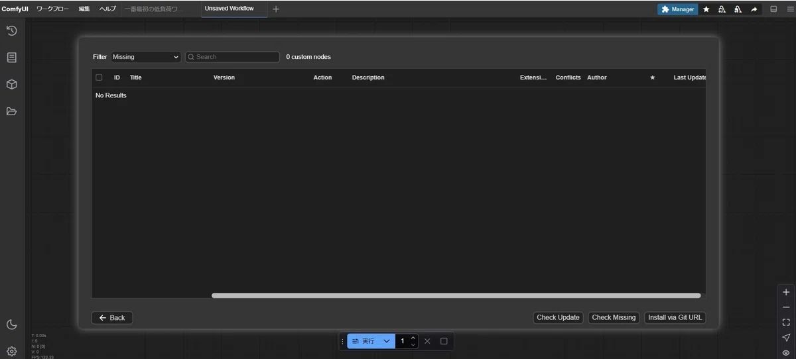Click the 'No Results' text

click(x=111, y=95)
